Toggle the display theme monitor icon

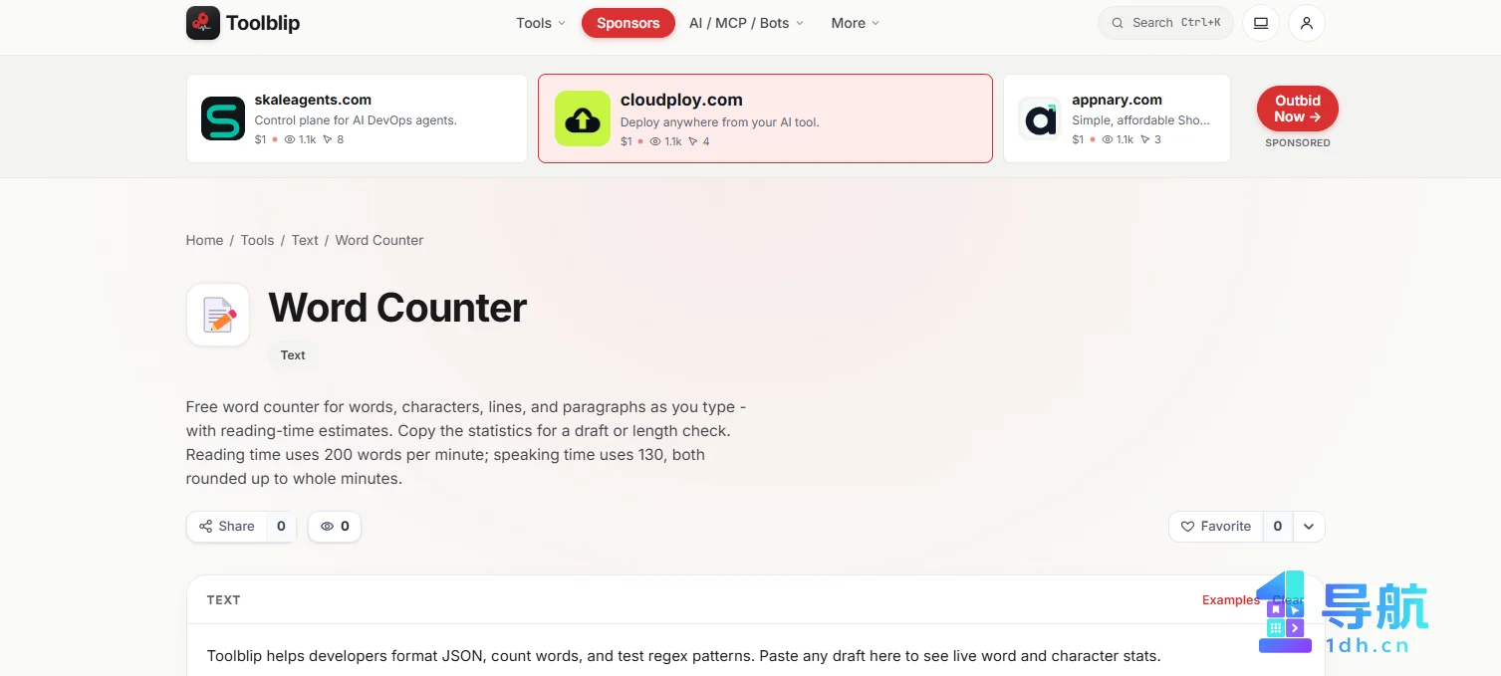pyautogui.click(x=1261, y=23)
